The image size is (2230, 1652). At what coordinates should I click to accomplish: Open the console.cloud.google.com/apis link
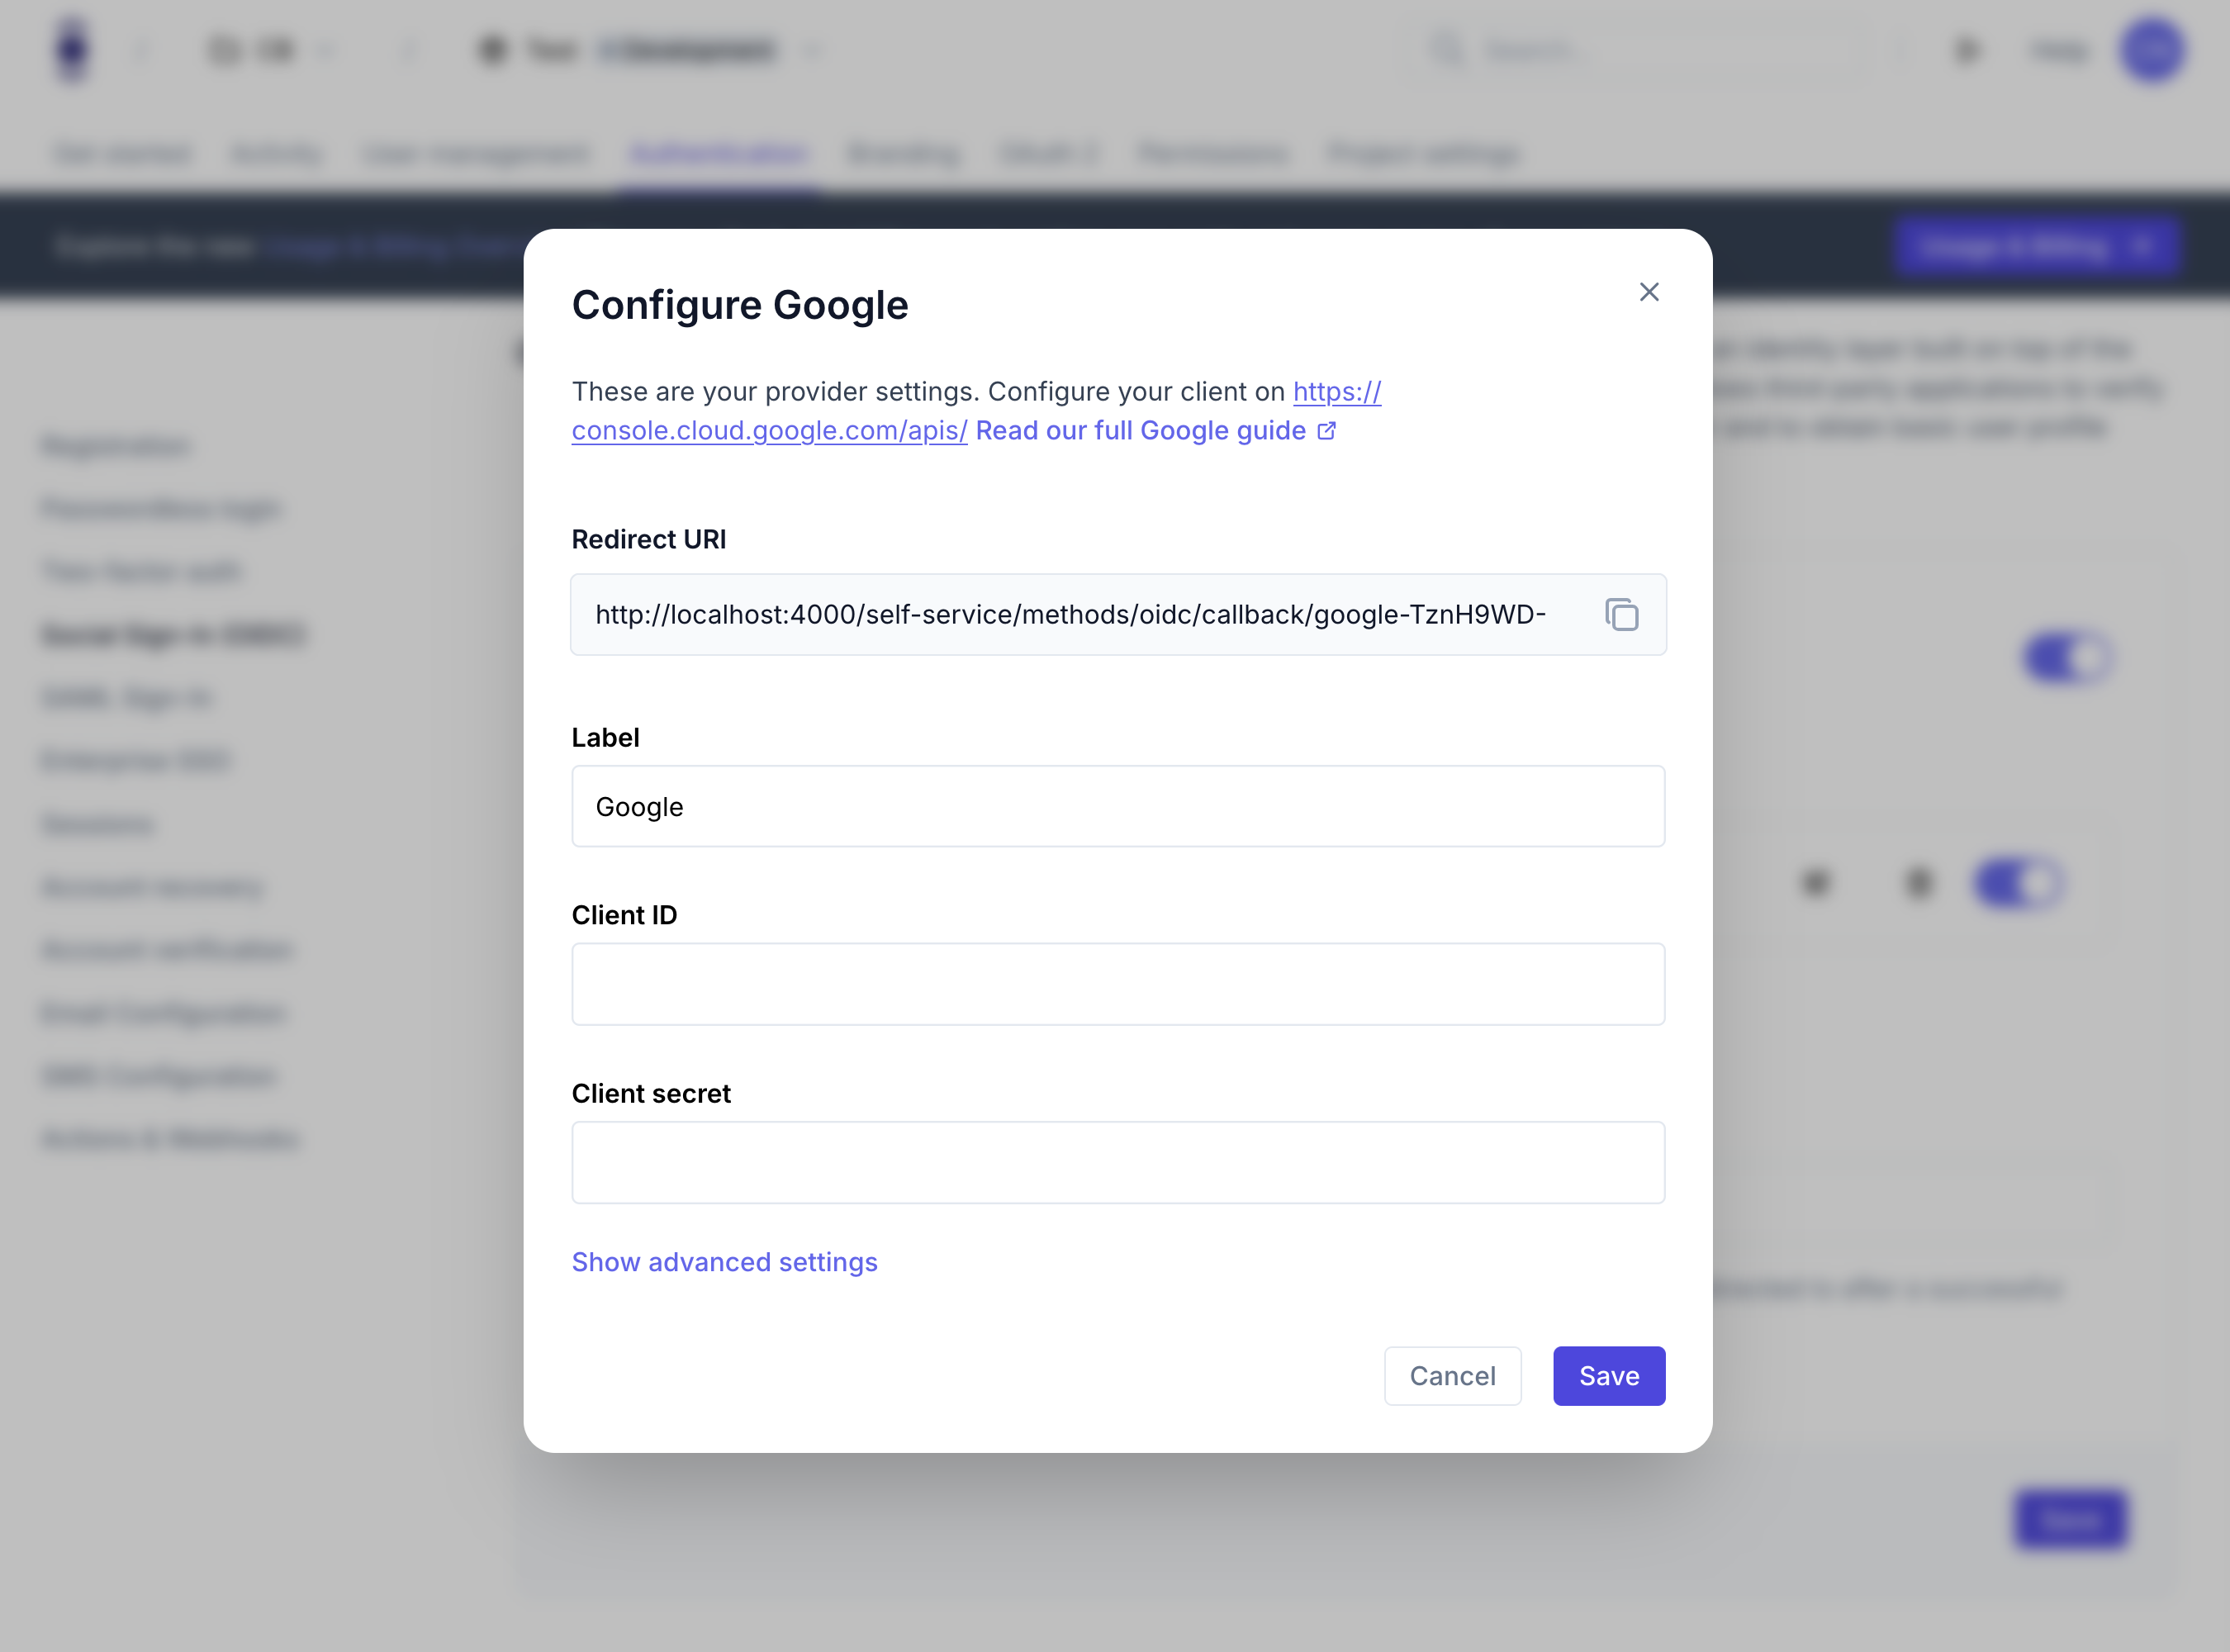[x=769, y=430]
